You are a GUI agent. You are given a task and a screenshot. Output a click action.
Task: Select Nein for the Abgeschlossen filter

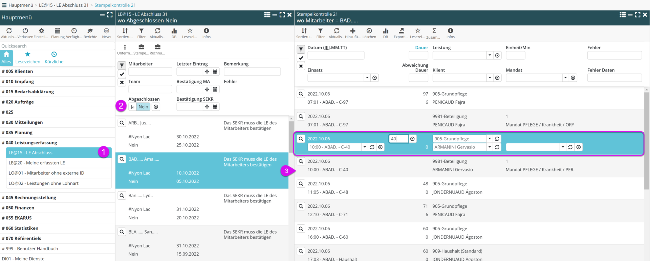[x=143, y=107]
